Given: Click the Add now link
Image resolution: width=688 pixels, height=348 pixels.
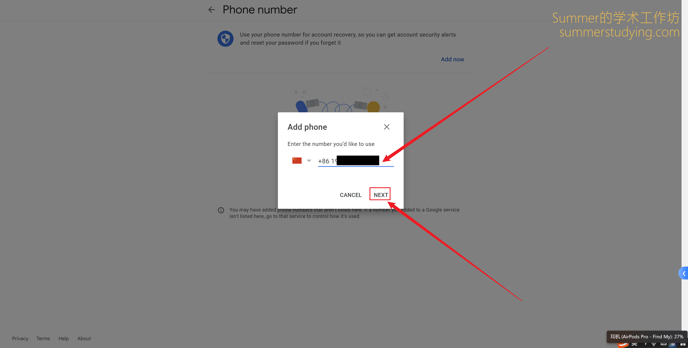Looking at the screenshot, I should coord(453,59).
